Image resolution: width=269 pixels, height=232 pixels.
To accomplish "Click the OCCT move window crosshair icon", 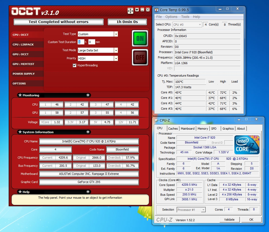I will point(130,11).
